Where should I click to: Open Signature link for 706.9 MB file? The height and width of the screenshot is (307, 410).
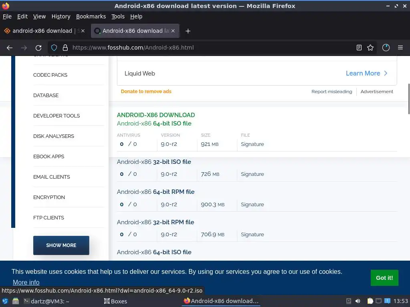tap(252, 234)
